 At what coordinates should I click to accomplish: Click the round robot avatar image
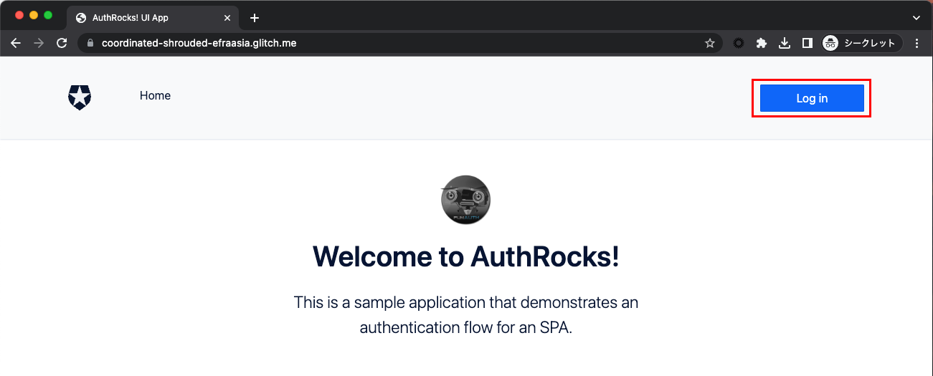click(x=465, y=200)
